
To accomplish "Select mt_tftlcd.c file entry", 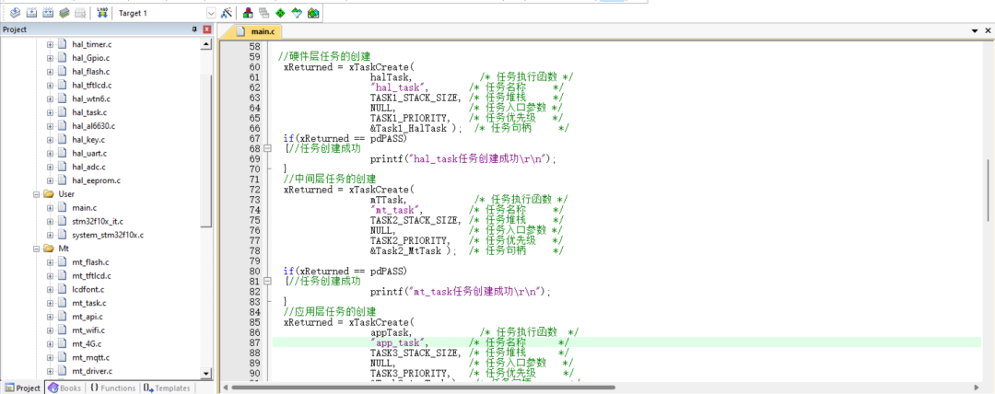I will coord(91,276).
